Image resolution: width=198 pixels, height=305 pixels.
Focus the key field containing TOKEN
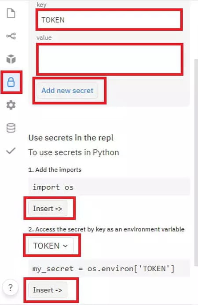109,20
